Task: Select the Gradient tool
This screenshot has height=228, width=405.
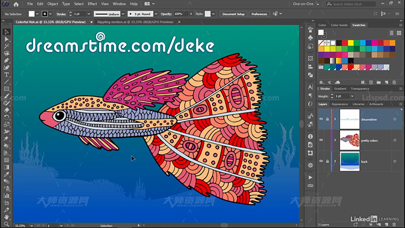Action: [7, 167]
